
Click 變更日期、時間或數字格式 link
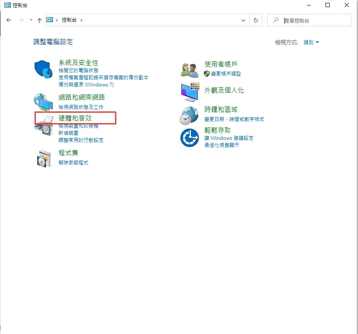(x=234, y=119)
